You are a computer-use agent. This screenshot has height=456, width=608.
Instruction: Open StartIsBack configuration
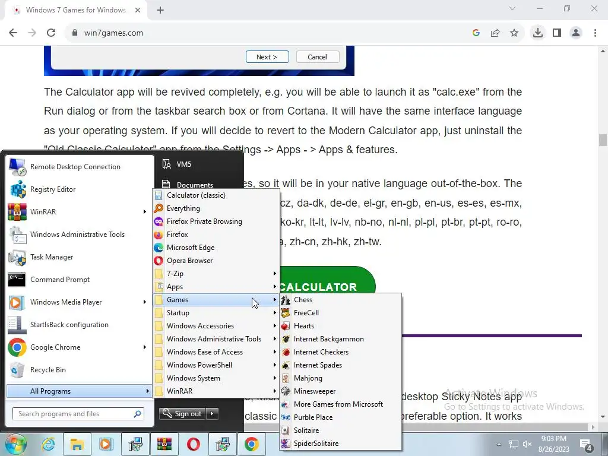click(80, 325)
